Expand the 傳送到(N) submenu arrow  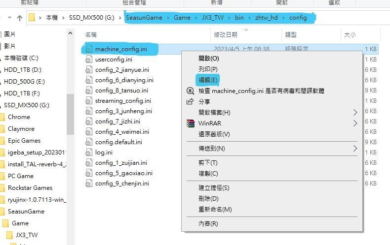coord(355,149)
